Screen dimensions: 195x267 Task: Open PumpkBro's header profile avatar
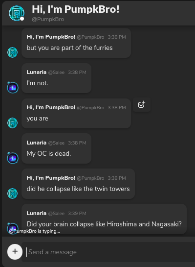point(17,13)
